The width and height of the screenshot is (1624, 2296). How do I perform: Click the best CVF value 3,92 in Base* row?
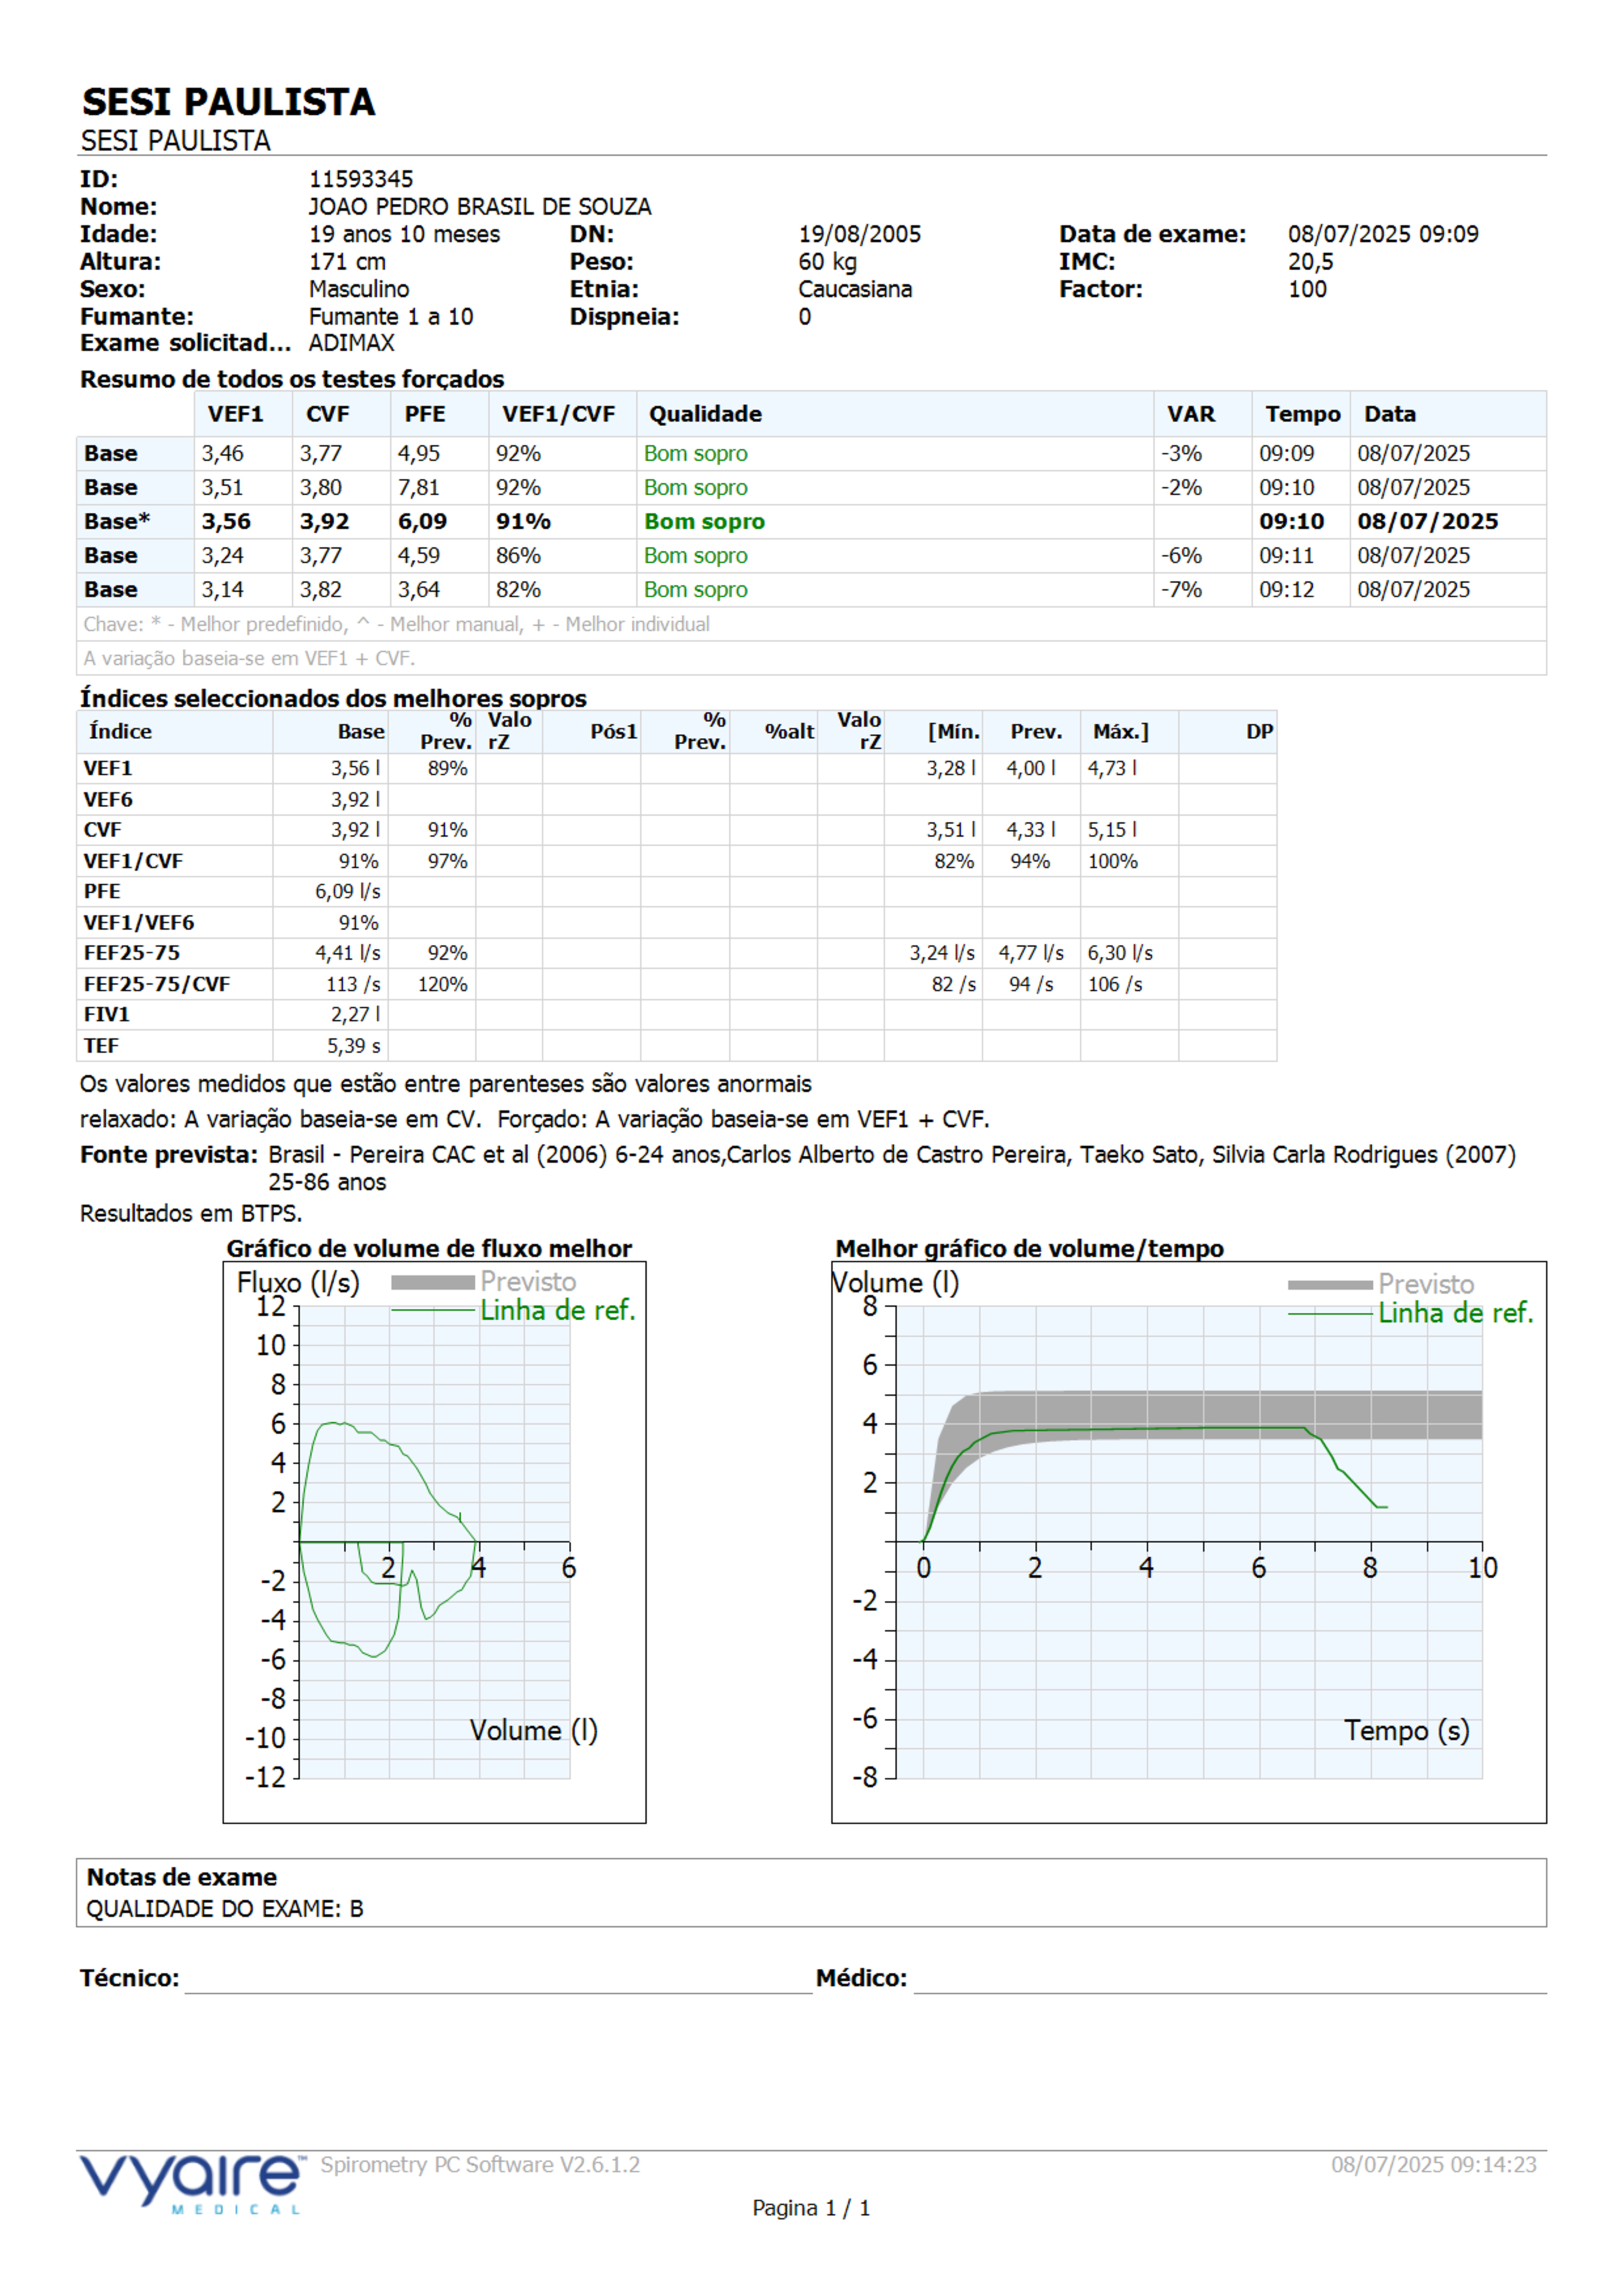pyautogui.click(x=324, y=521)
